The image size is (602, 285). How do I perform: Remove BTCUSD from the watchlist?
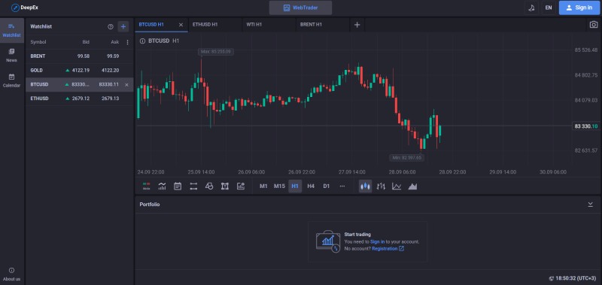pyautogui.click(x=126, y=85)
